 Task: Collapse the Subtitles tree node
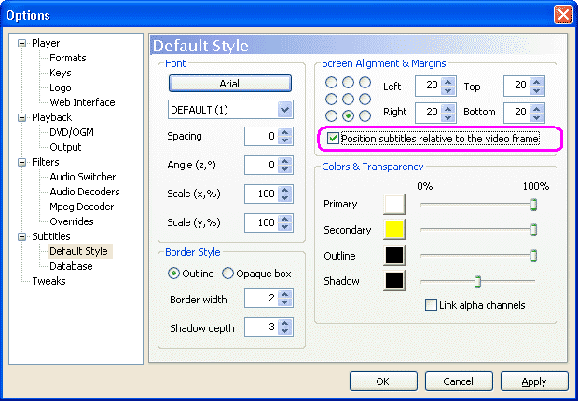[x=22, y=236]
